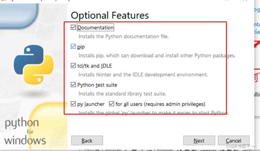Uncheck the Python test suite option
Viewport: 260px width, 151px height.
(73, 85)
